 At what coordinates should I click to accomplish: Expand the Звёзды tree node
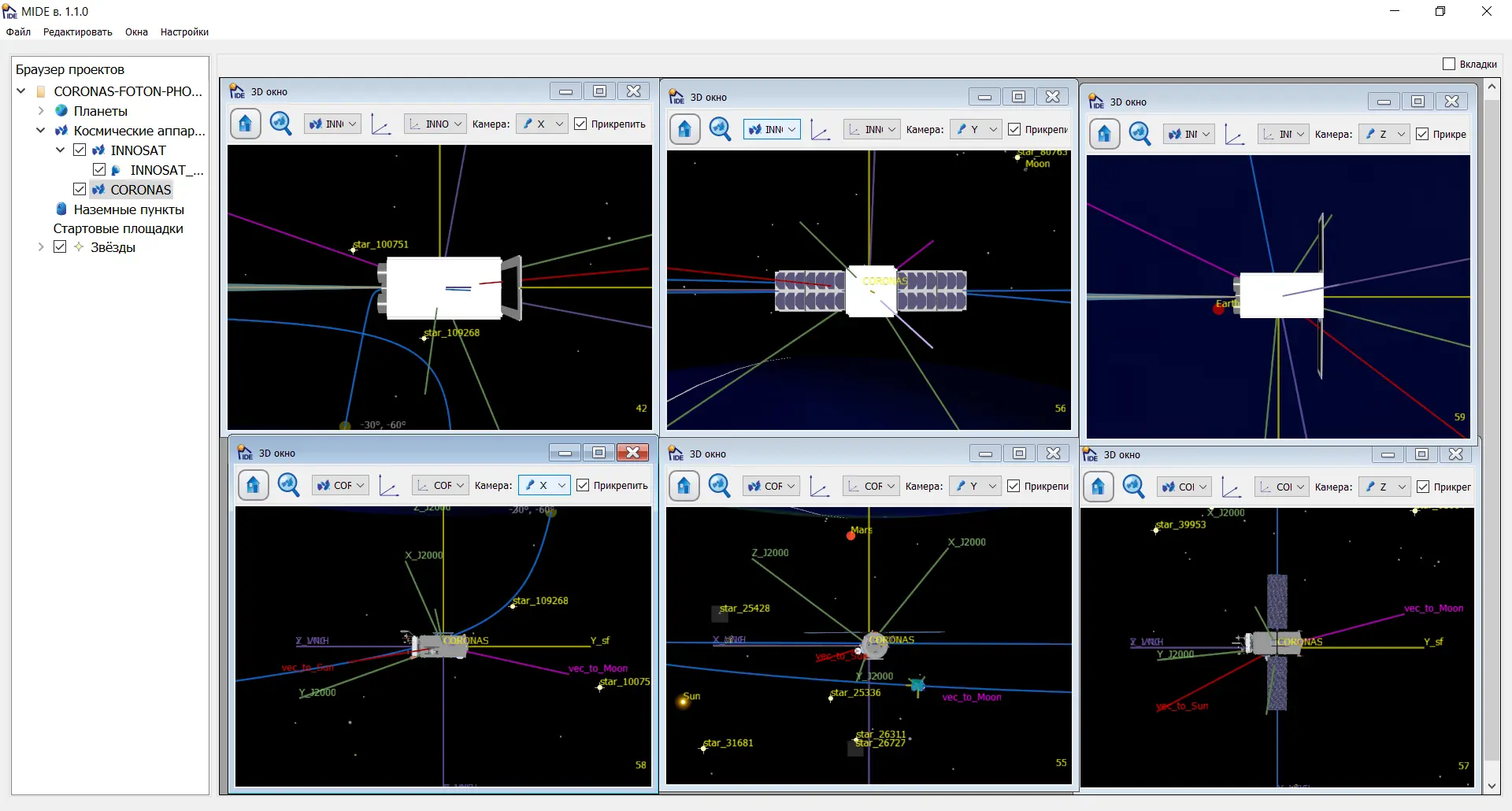[x=41, y=246]
